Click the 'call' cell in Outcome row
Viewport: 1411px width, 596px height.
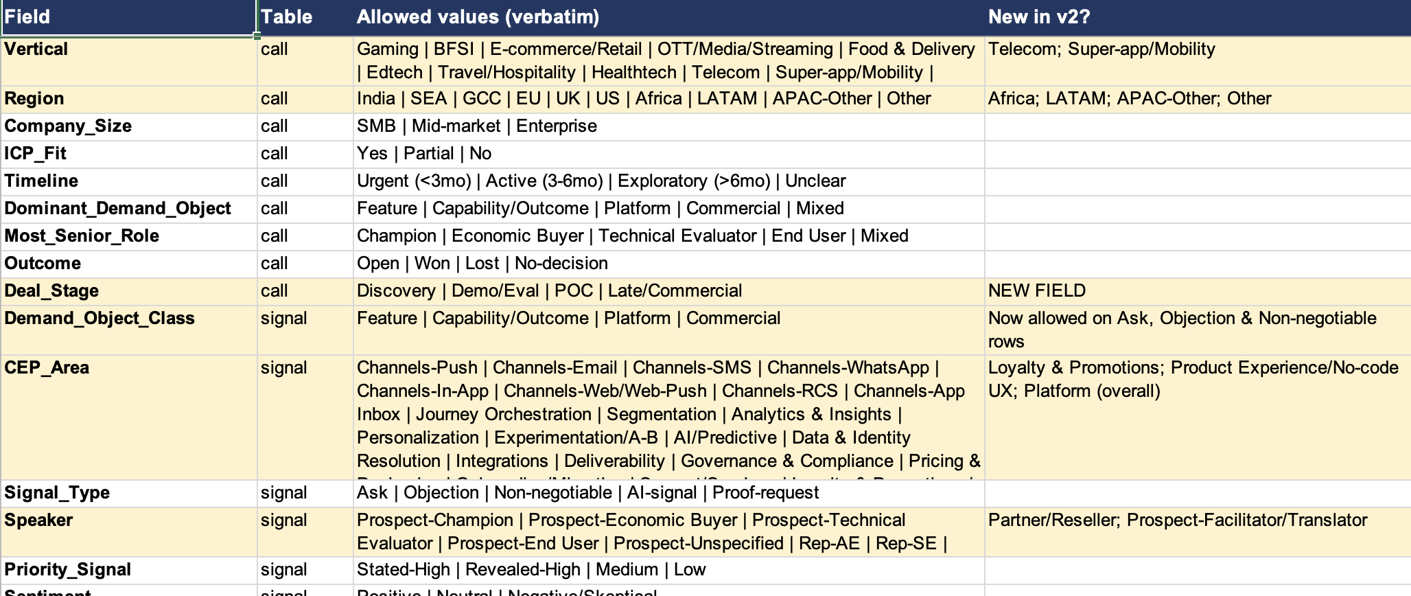click(x=305, y=264)
